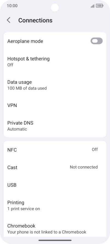Open NFC settings
110x244 pixels.
tap(55, 150)
